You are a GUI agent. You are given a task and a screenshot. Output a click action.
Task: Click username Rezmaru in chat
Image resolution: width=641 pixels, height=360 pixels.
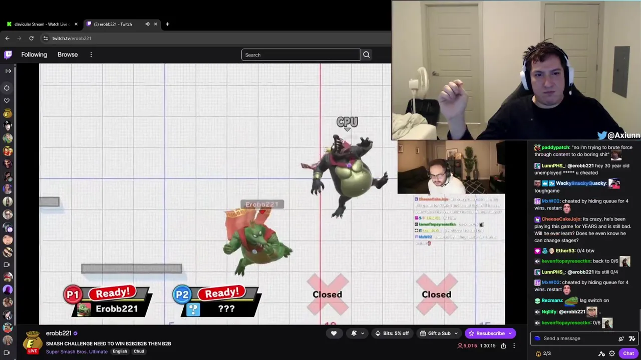point(552,300)
